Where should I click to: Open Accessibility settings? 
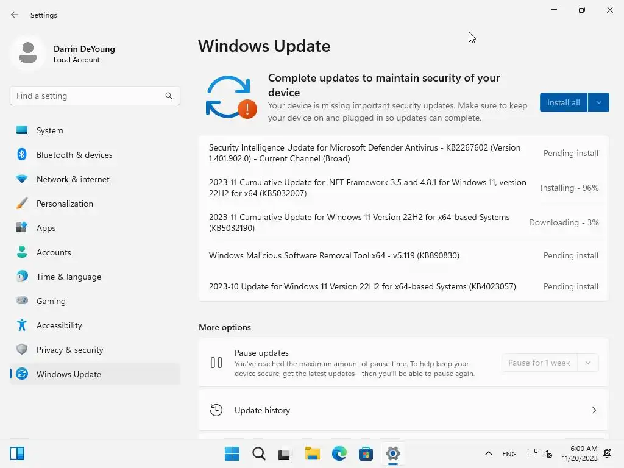click(94, 325)
